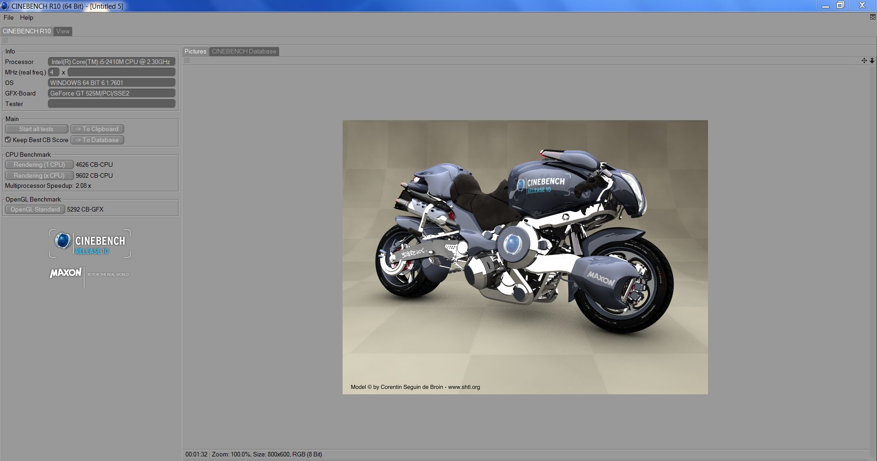
Task: Click the rendered motorcycle image
Action: coord(525,257)
